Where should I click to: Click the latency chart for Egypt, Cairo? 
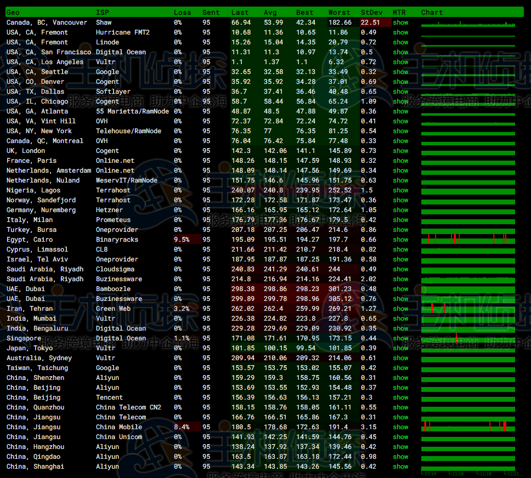point(468,240)
